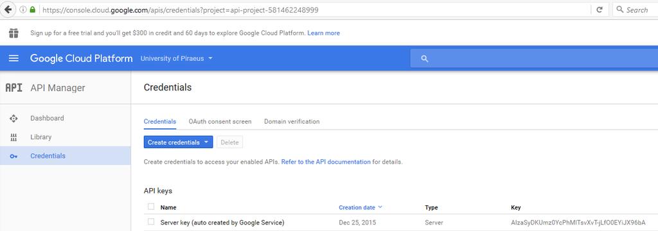Click the API Manager heading
This screenshot has height=231, width=658.
tap(58, 88)
